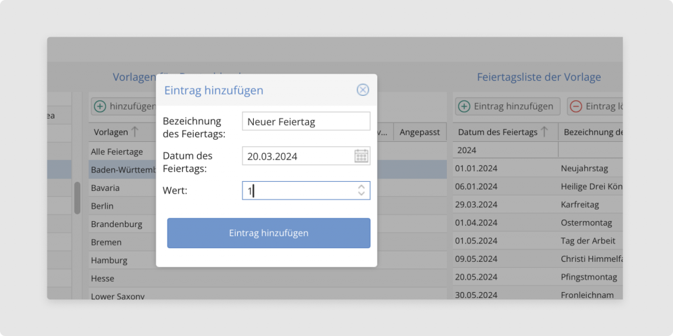This screenshot has width=673, height=336.
Task: Increase the Wert value with up arrow
Action: (x=361, y=187)
